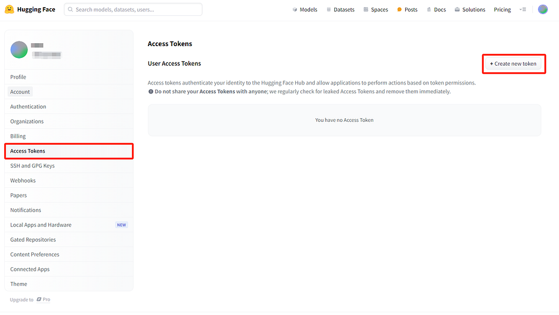Open Organizations settings
The image size is (559, 315).
[69, 121]
